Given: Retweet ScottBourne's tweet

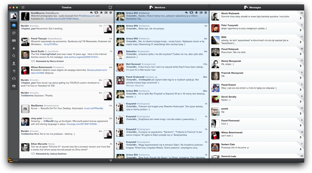Looking at the screenshot, I should click(x=96, y=13).
